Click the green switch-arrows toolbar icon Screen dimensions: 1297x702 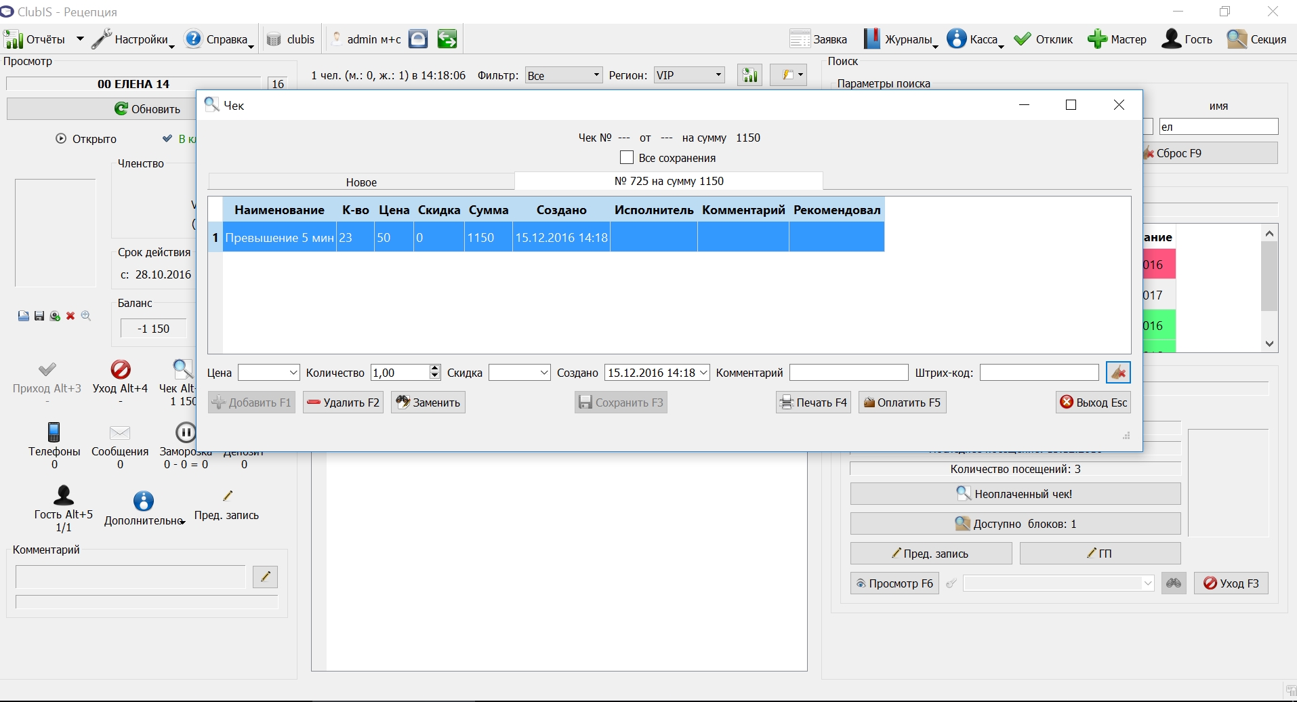(x=447, y=39)
